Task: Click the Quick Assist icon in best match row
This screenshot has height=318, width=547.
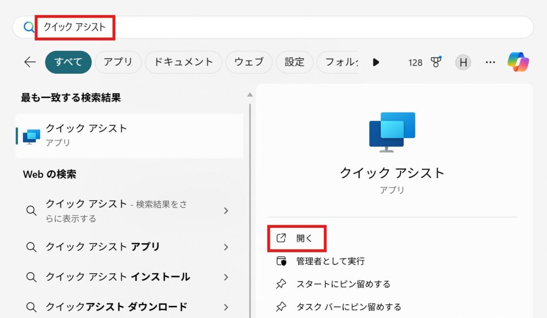Action: pyautogui.click(x=32, y=137)
